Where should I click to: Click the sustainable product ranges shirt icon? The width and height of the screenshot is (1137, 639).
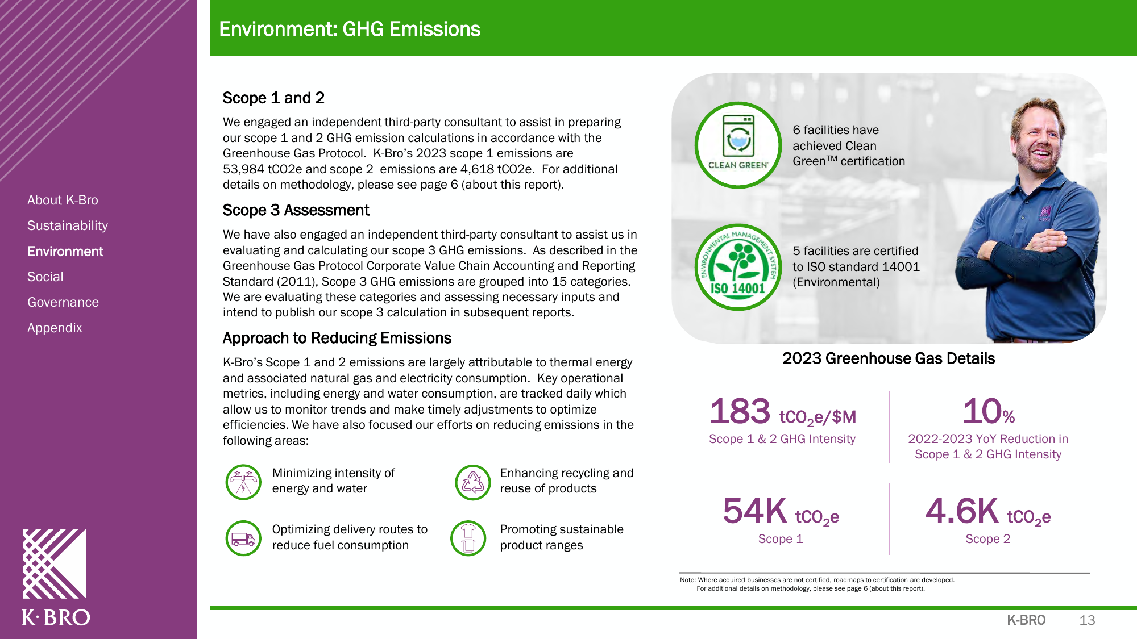pyautogui.click(x=468, y=538)
